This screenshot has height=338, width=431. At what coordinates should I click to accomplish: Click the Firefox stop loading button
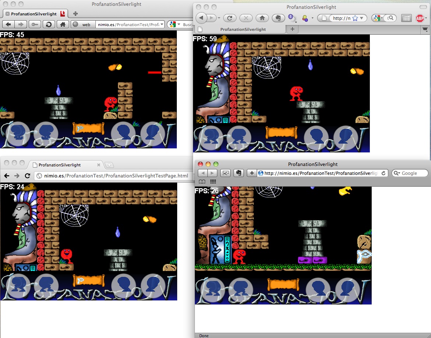pos(246,18)
